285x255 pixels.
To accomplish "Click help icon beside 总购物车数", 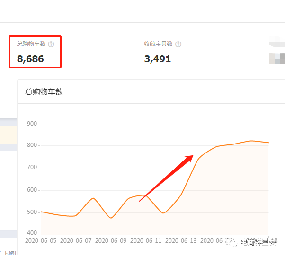I will point(51,44).
